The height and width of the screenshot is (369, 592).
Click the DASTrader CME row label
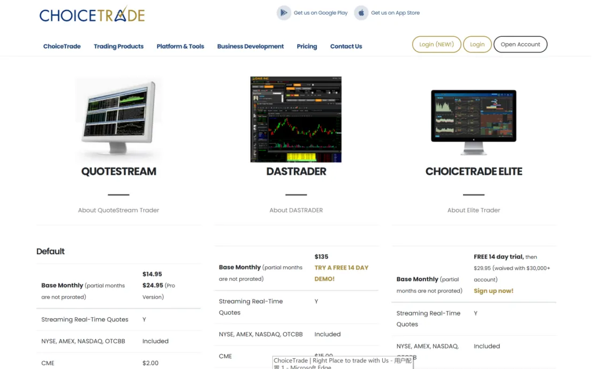[225, 356]
